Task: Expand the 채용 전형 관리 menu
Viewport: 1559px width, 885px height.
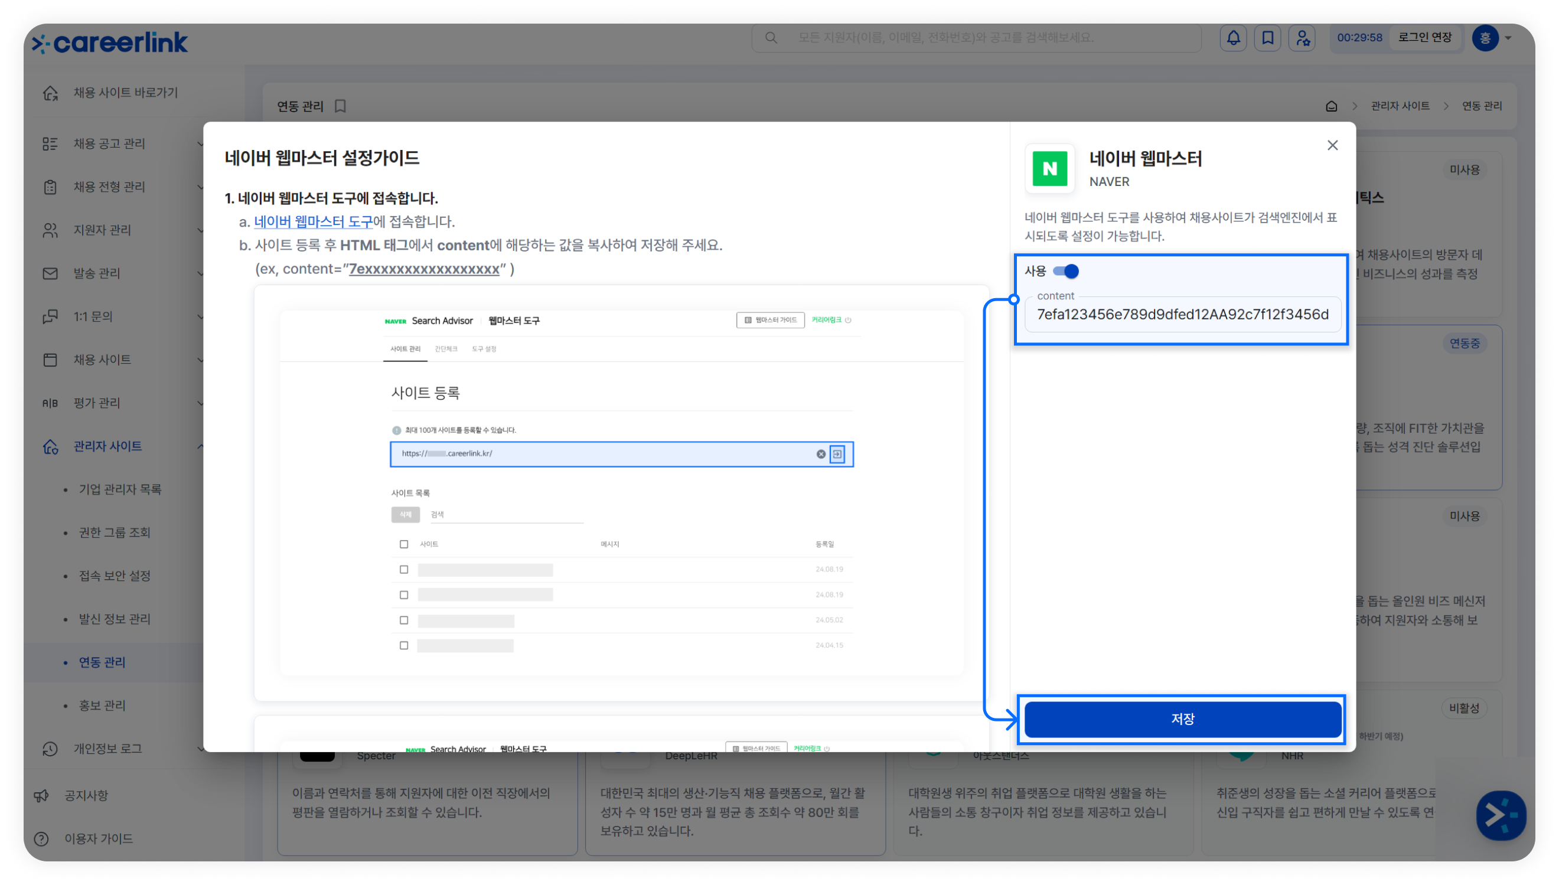Action: pos(200,187)
